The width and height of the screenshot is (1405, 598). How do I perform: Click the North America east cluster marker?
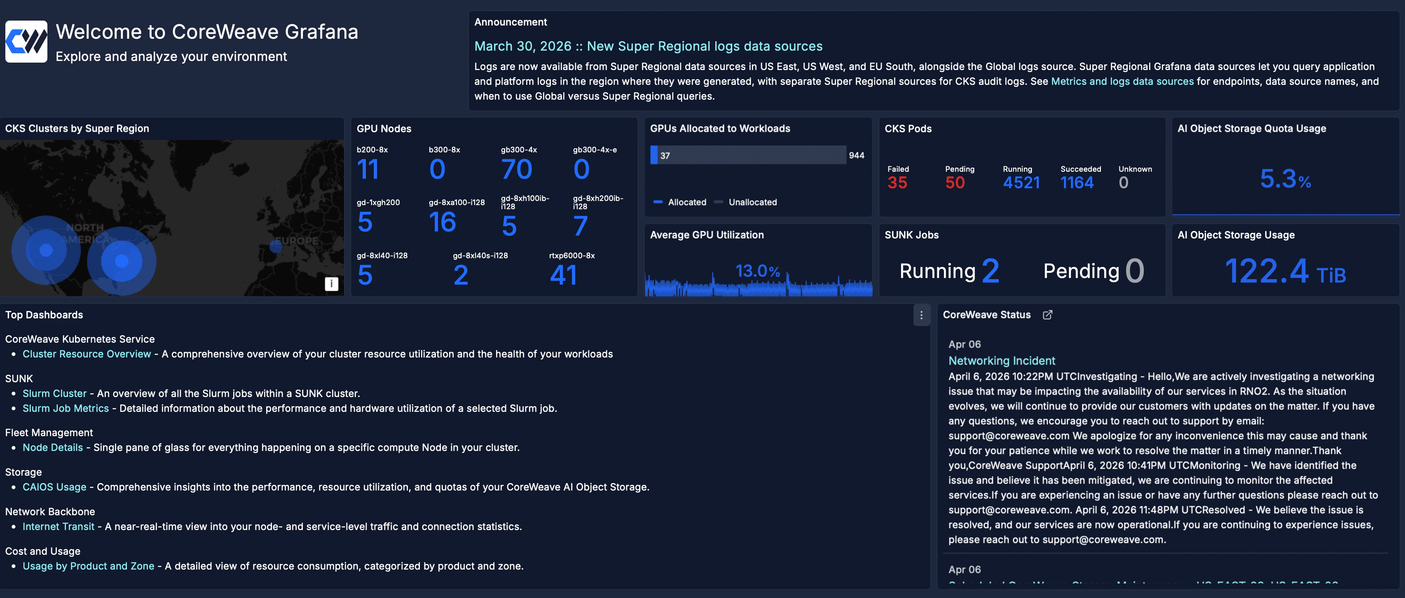tap(122, 261)
